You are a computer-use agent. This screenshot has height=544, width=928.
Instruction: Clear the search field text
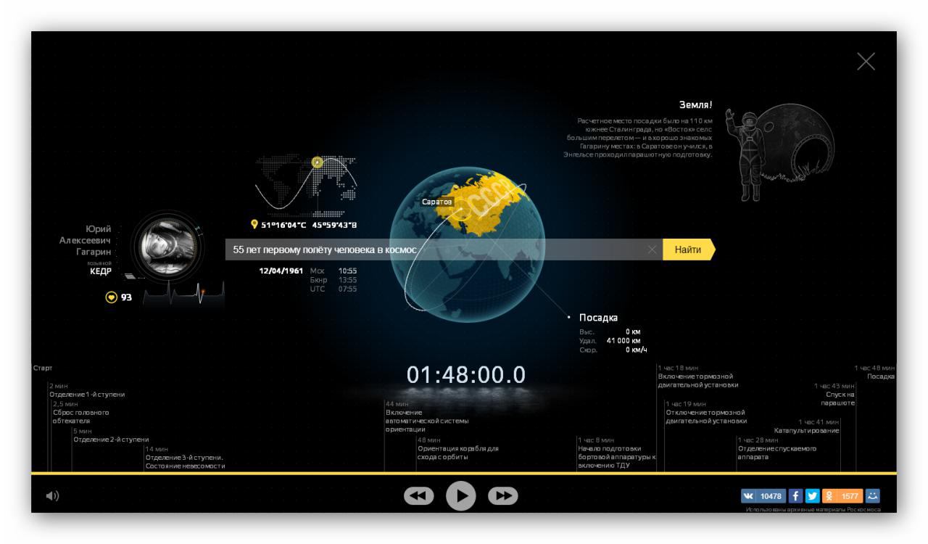click(652, 250)
